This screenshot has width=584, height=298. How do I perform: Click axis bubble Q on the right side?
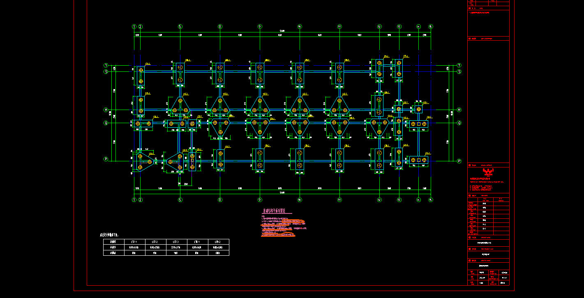pos(459,123)
